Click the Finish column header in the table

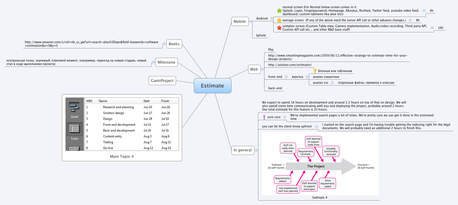[x=165, y=101]
